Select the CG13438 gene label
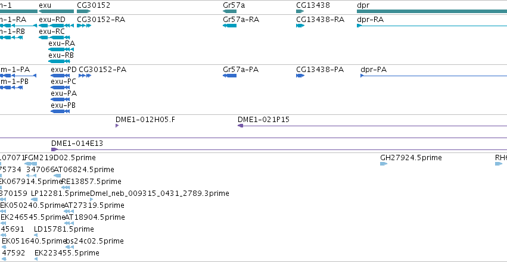507x262 pixels. click(313, 5)
